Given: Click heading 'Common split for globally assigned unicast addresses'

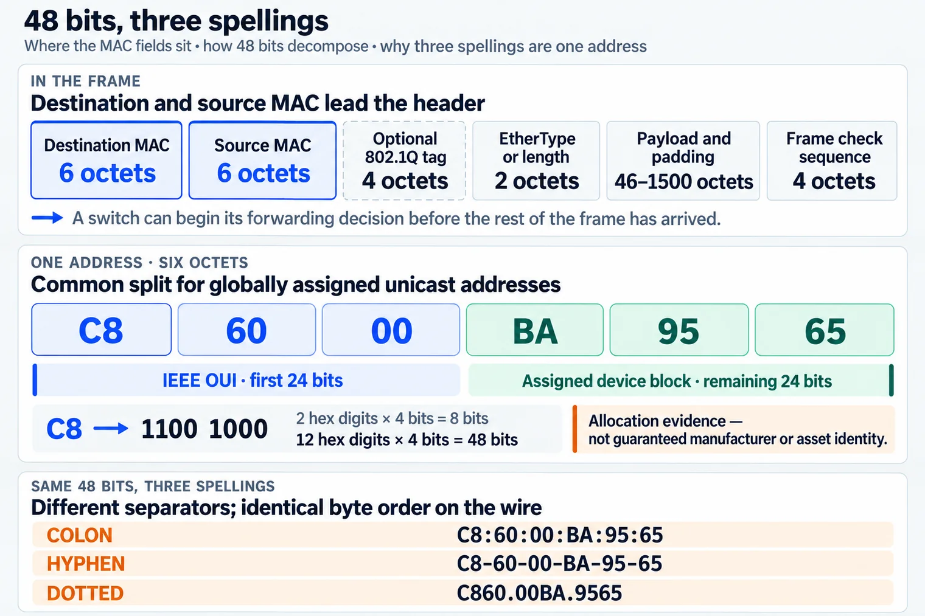Looking at the screenshot, I should [x=296, y=285].
